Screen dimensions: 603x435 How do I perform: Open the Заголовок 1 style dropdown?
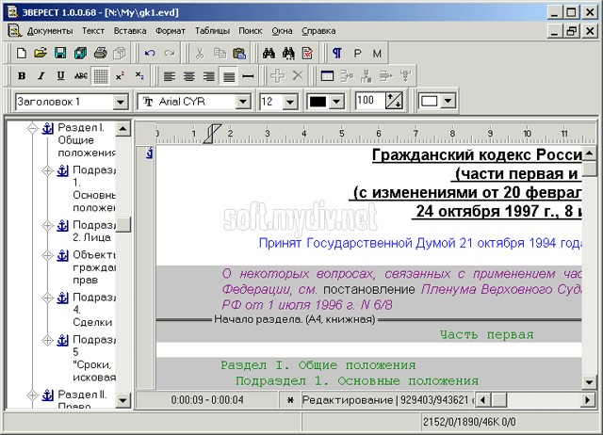(121, 102)
